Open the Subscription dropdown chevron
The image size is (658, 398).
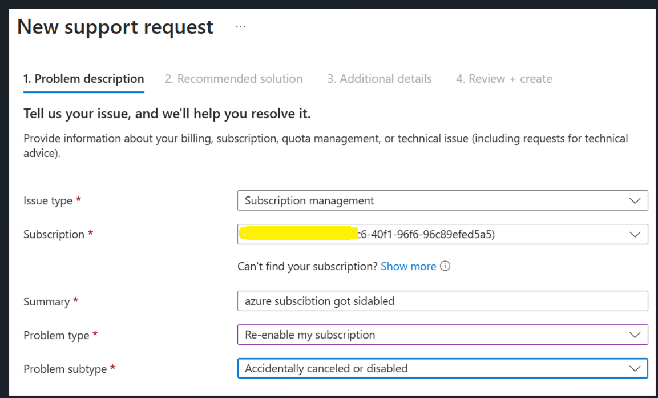[x=635, y=234]
